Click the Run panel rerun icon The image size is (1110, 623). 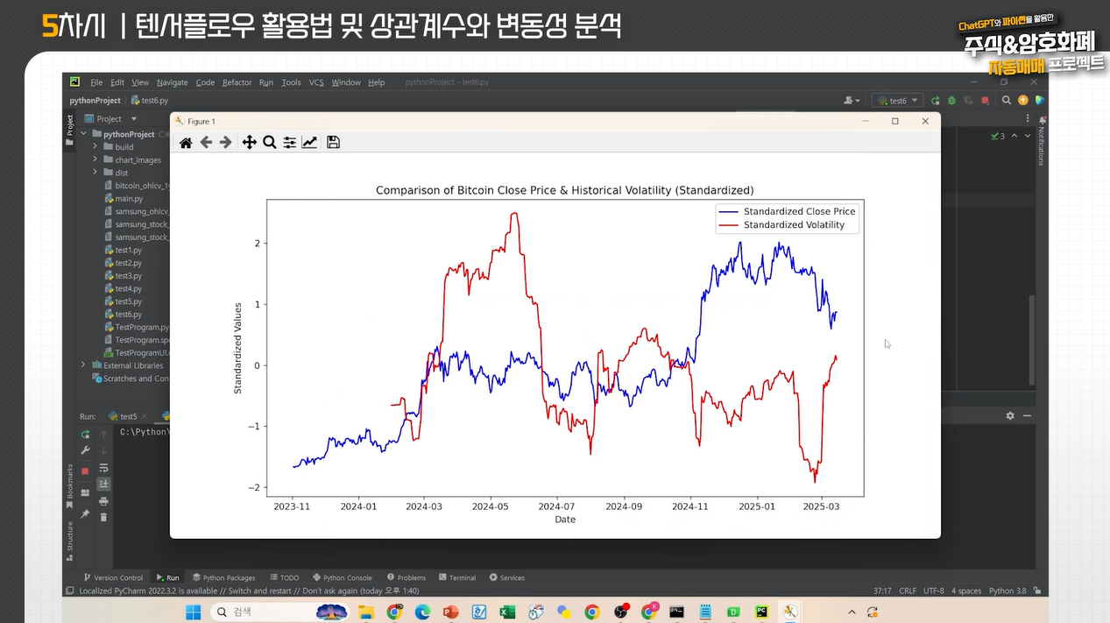coord(85,434)
